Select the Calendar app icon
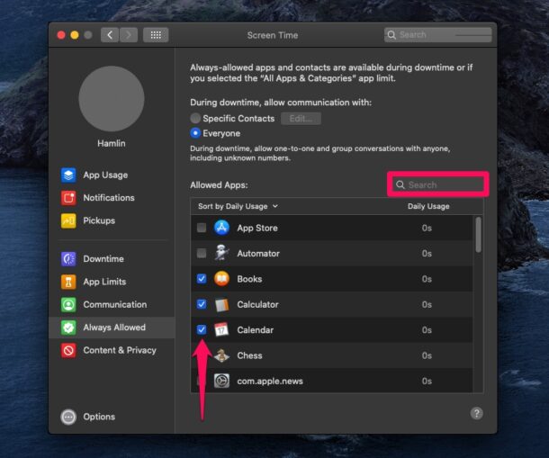Image resolution: width=549 pixels, height=458 pixels. [x=221, y=329]
